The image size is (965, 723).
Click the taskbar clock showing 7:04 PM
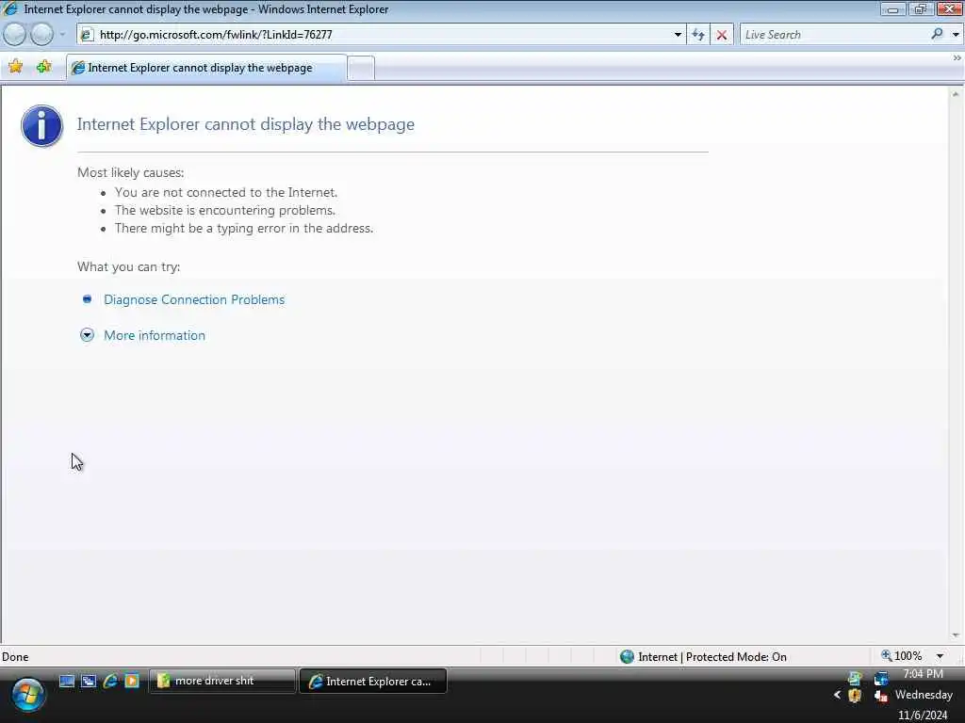coord(924,674)
